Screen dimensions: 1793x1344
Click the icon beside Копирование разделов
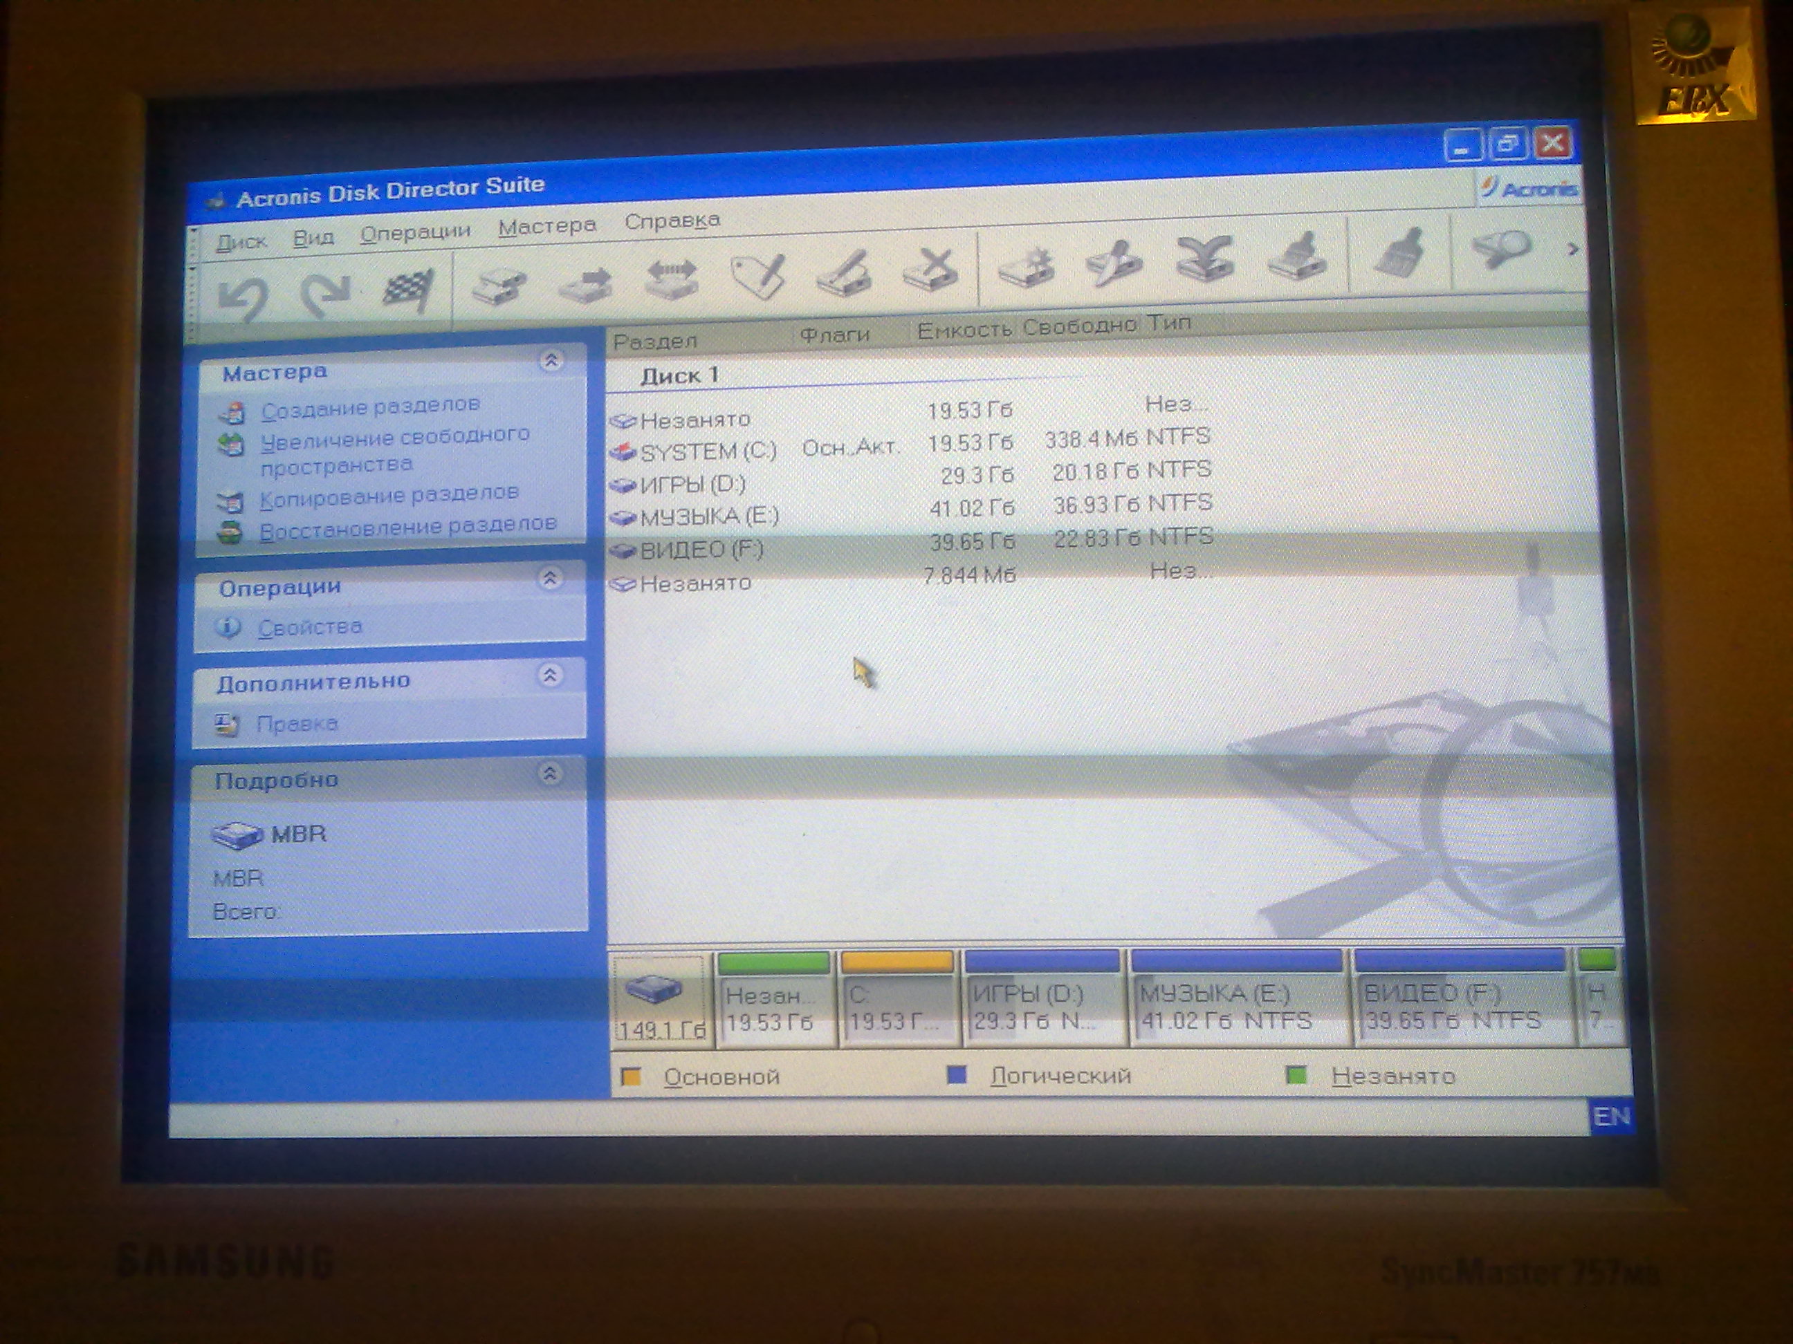point(230,503)
